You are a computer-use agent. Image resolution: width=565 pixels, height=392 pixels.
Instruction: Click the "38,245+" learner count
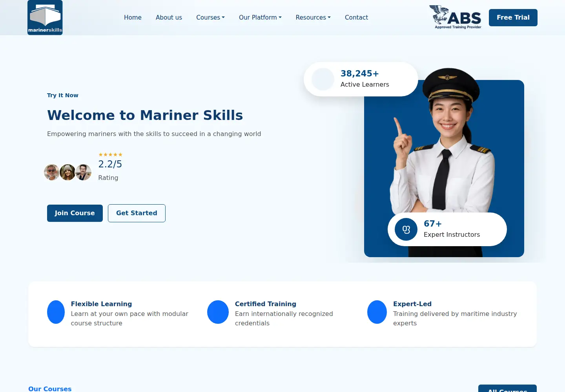pyautogui.click(x=360, y=74)
